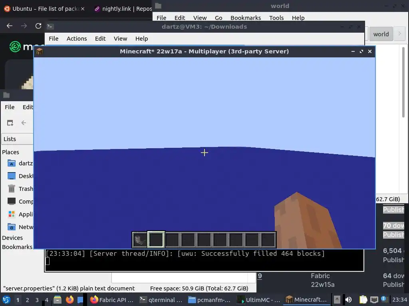Open the Network entry in Places

tap(20, 227)
